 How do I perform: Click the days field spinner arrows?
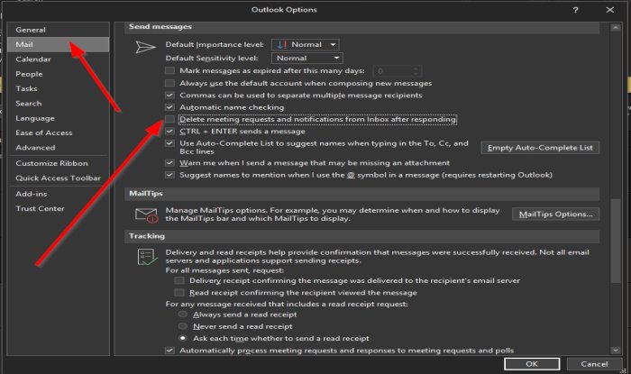[x=416, y=71]
